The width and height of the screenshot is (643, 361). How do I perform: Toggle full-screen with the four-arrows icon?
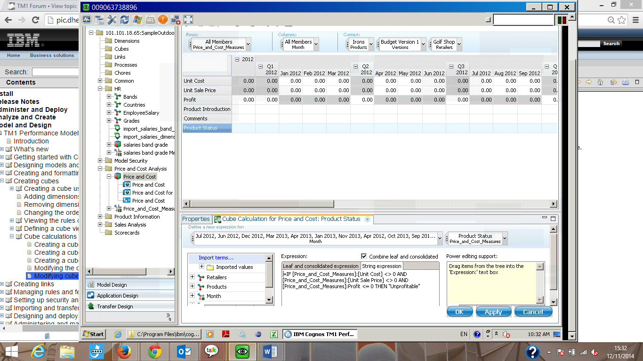point(188,20)
